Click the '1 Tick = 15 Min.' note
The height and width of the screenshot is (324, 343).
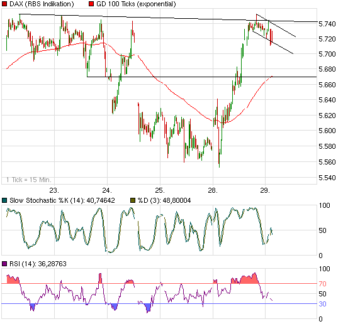pos(29,180)
